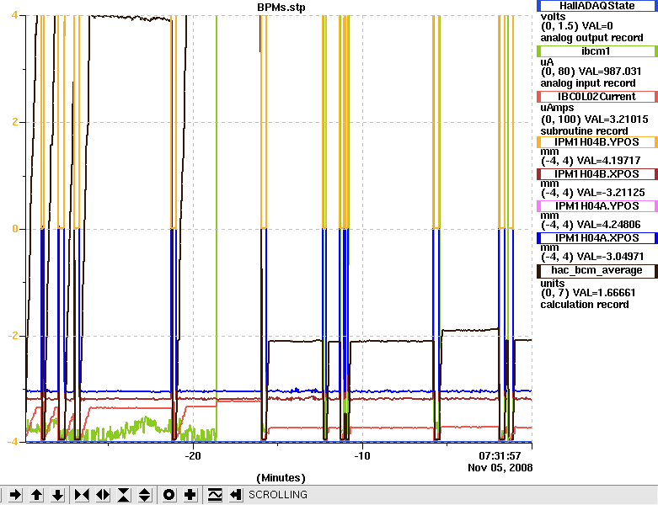
Task: Click the 'subroutine record' description
Action: click(x=584, y=131)
